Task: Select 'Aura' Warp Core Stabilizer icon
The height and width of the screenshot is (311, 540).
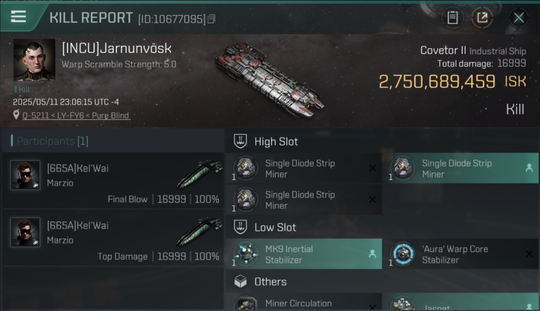Action: (402, 254)
